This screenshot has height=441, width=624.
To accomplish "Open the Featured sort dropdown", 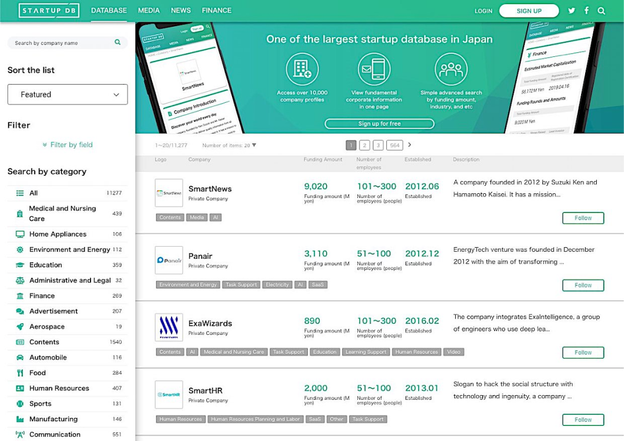I will pyautogui.click(x=67, y=94).
